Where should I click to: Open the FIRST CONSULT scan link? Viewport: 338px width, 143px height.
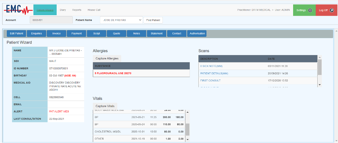click(210, 80)
